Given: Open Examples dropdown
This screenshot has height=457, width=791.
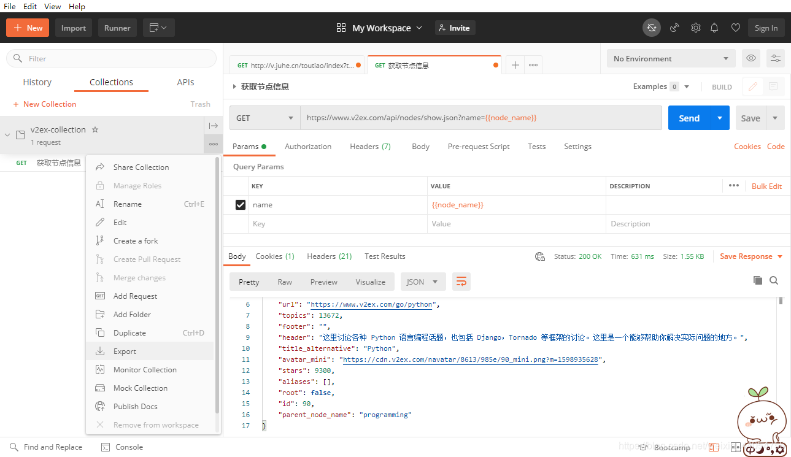Looking at the screenshot, I should [661, 86].
